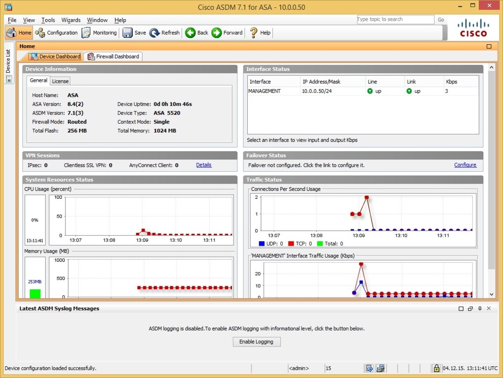The height and width of the screenshot is (378, 503).
Task: Click the Firewall Mode value Routed
Action: coord(77,122)
